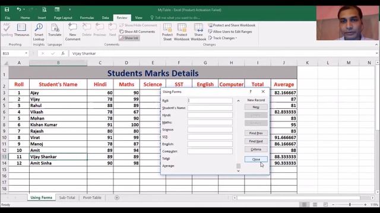Click the zoom in plus button
Viewport: 380px width, 213px height.
click(x=365, y=205)
